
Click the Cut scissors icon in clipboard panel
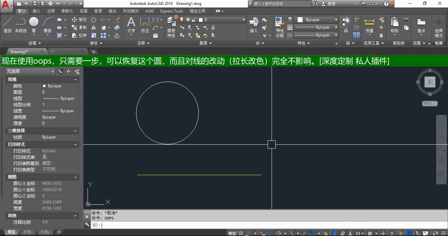click(406, 20)
